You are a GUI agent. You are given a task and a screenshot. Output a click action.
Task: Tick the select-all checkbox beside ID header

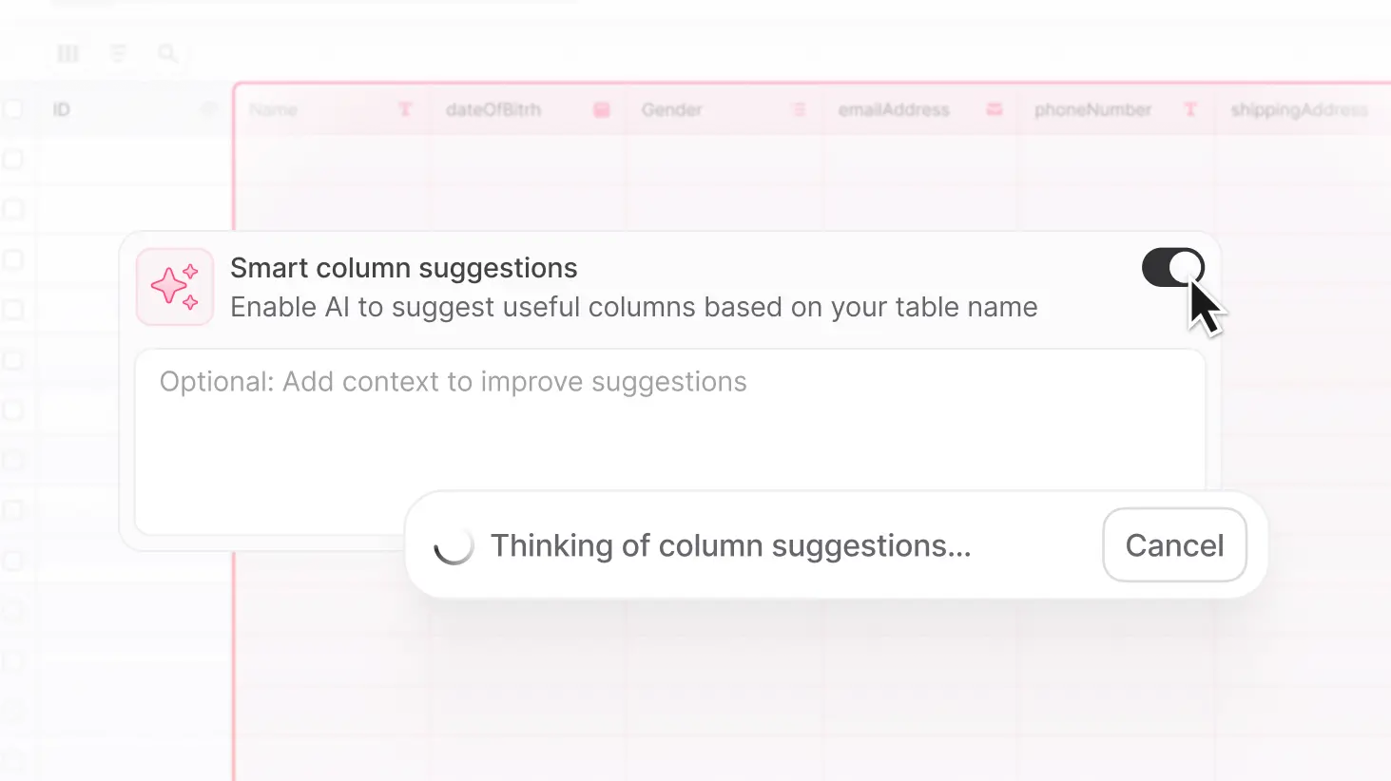[13, 108]
